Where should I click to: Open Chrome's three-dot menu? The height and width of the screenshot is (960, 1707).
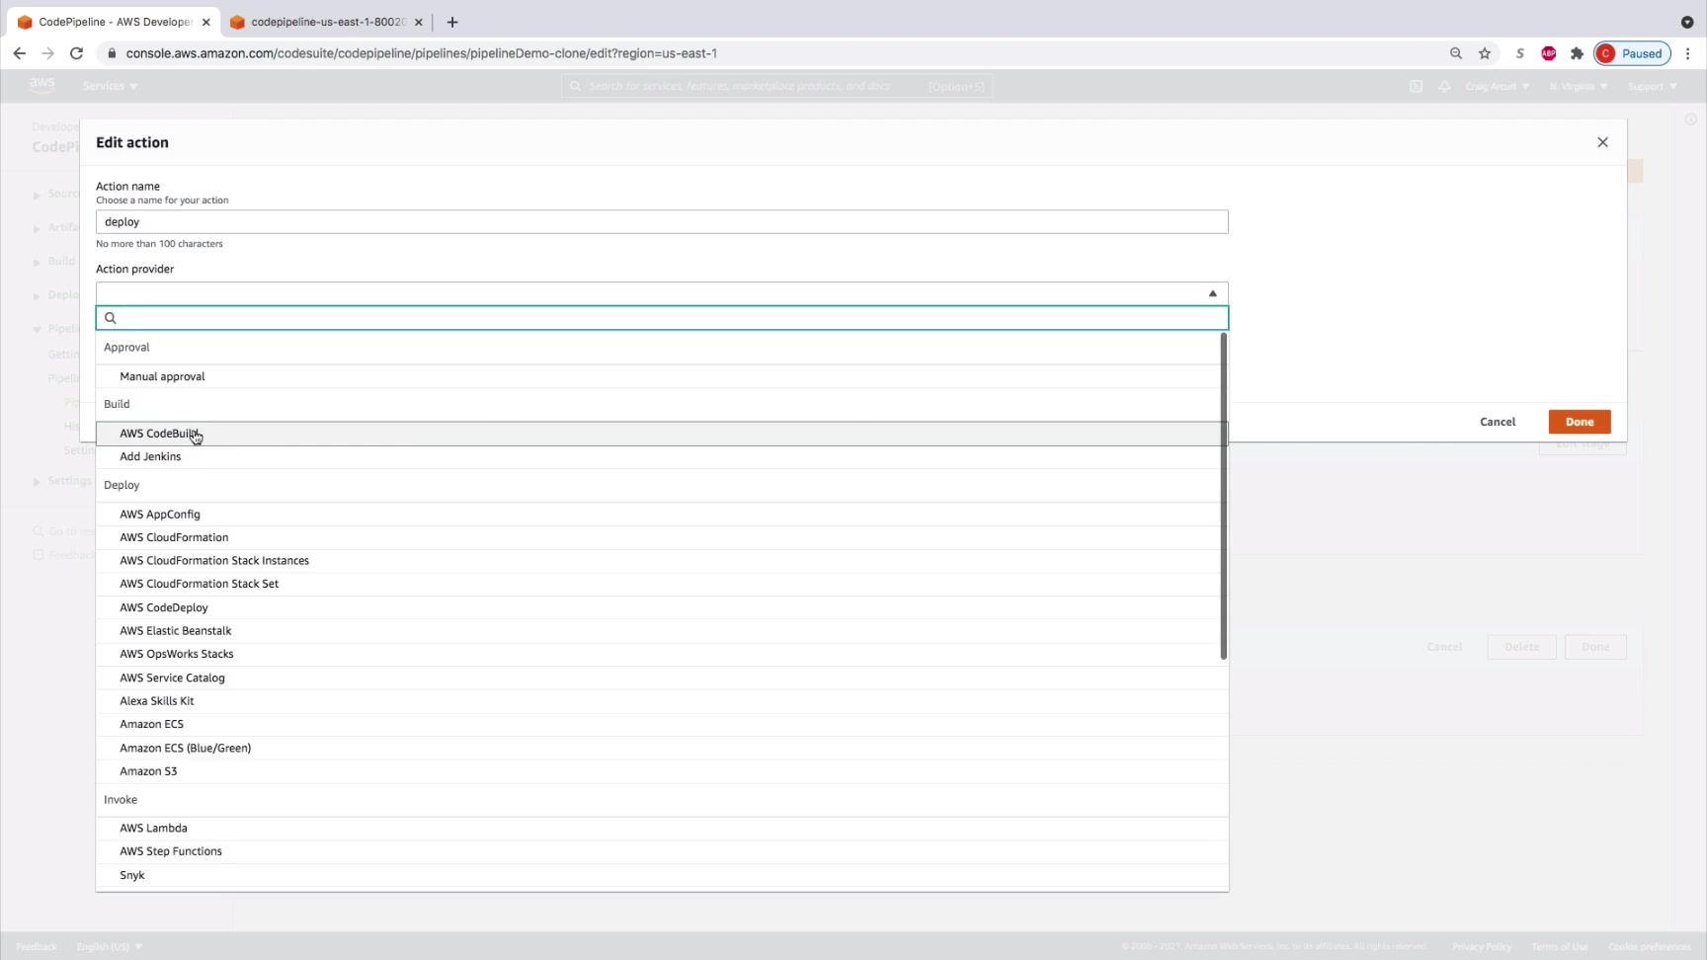(1688, 53)
